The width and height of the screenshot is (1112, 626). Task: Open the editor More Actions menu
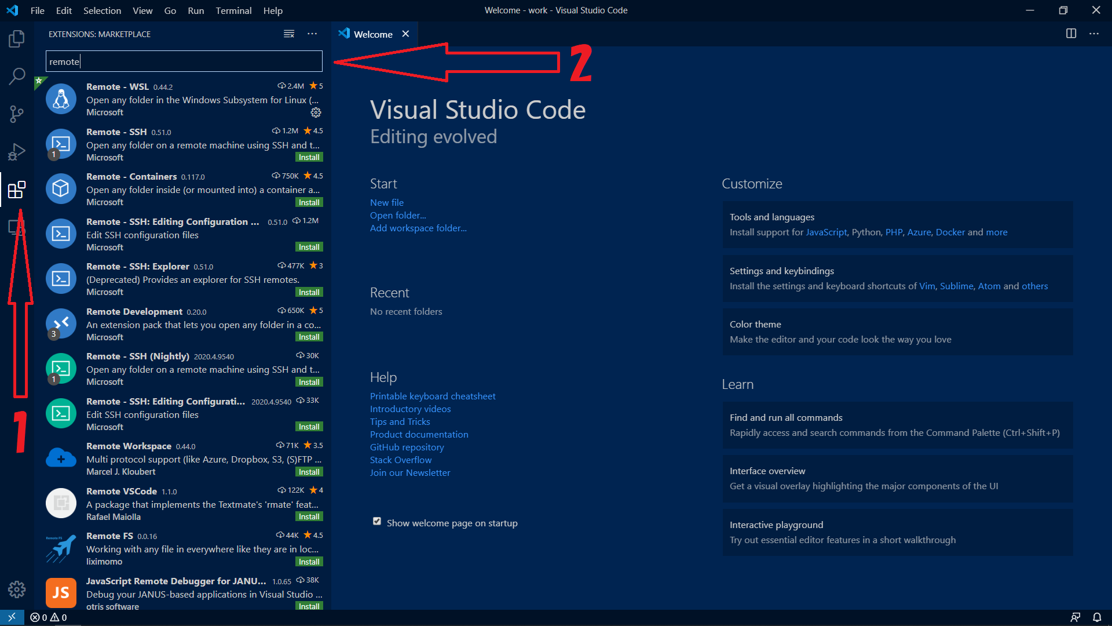click(x=1095, y=34)
